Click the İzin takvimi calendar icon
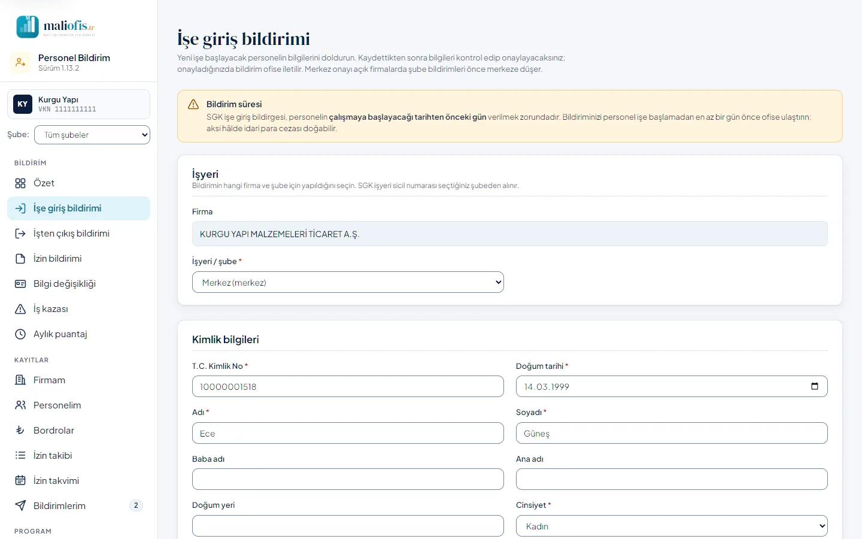This screenshot has height=539, width=862. pos(20,481)
